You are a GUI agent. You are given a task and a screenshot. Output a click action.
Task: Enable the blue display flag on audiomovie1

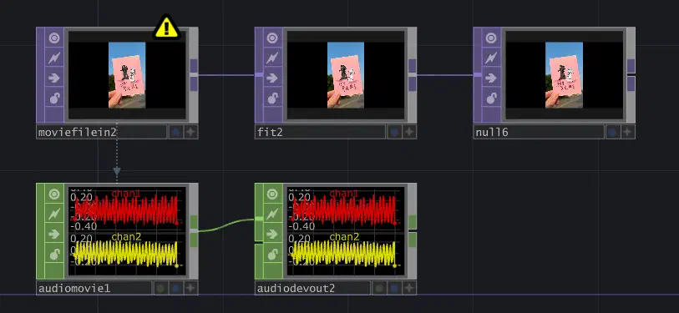pyautogui.click(x=176, y=288)
